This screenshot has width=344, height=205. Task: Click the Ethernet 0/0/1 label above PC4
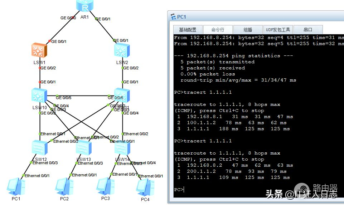tap(150, 176)
